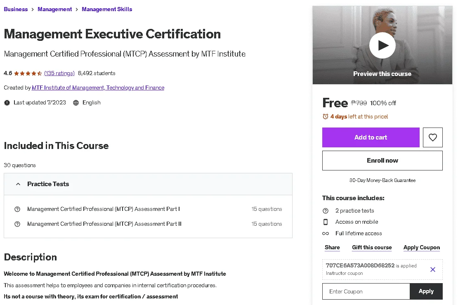Open the Management Skills breadcrumb
Screen dimensions: 458x305
[107, 9]
